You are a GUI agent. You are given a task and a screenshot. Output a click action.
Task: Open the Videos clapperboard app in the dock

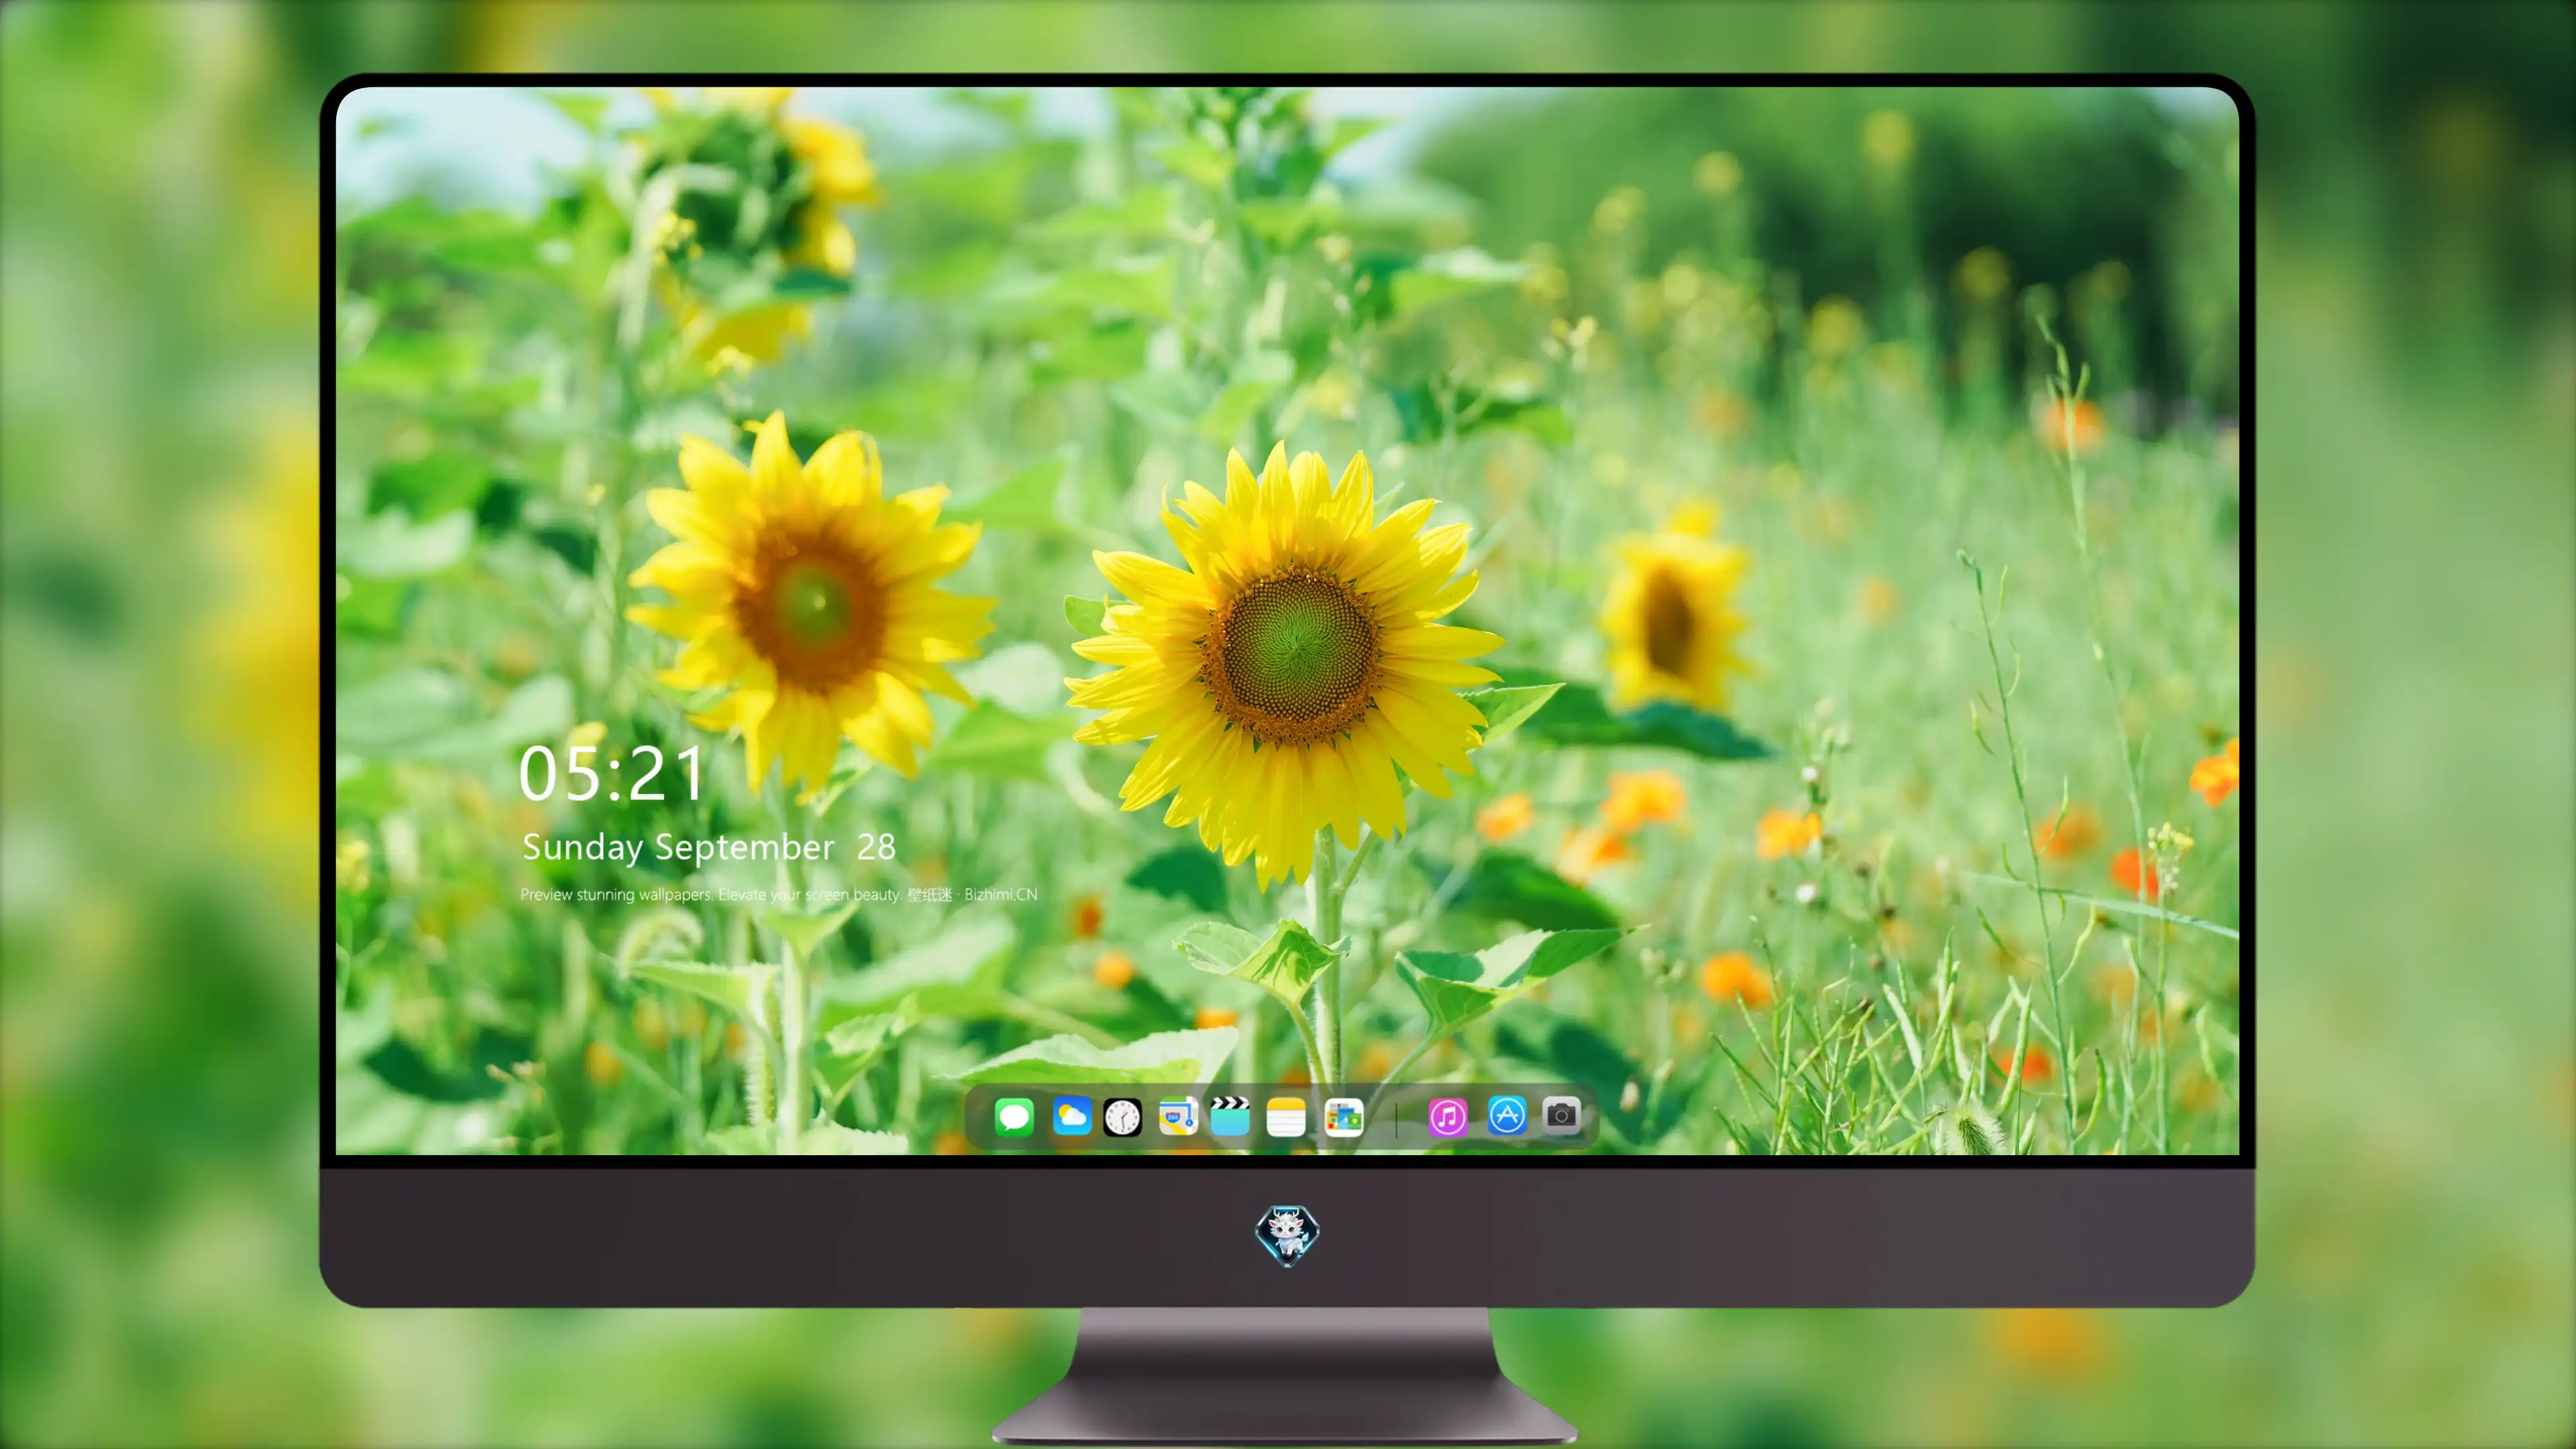[x=1230, y=1116]
